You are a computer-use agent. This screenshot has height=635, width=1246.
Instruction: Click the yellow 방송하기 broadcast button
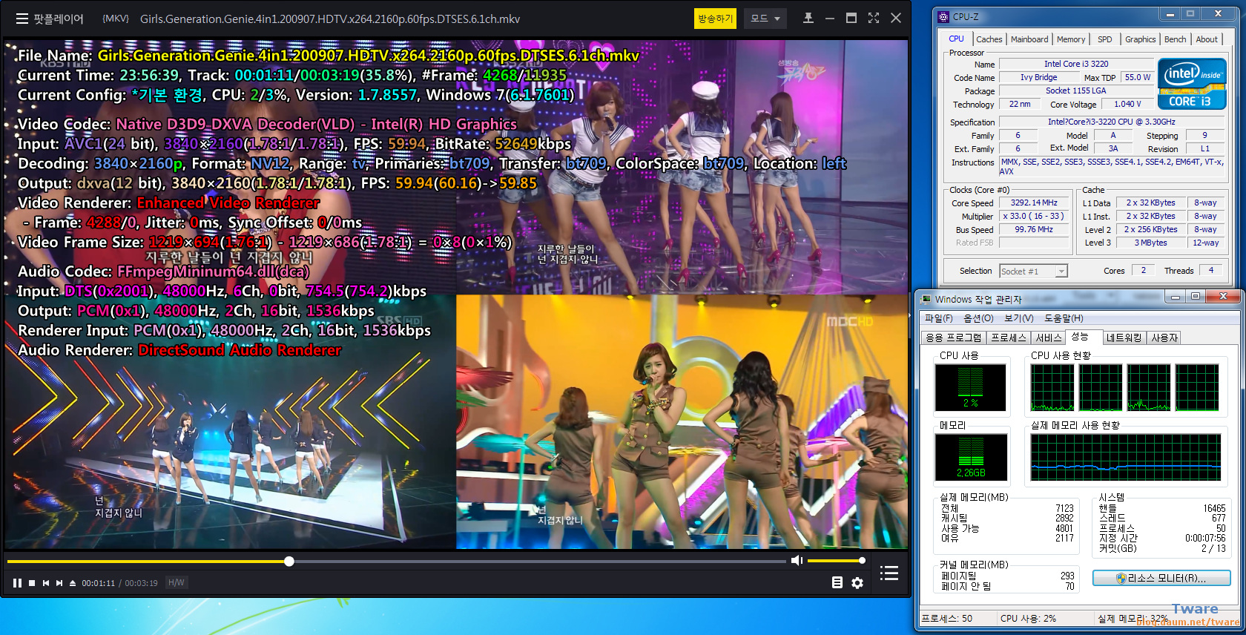[715, 19]
